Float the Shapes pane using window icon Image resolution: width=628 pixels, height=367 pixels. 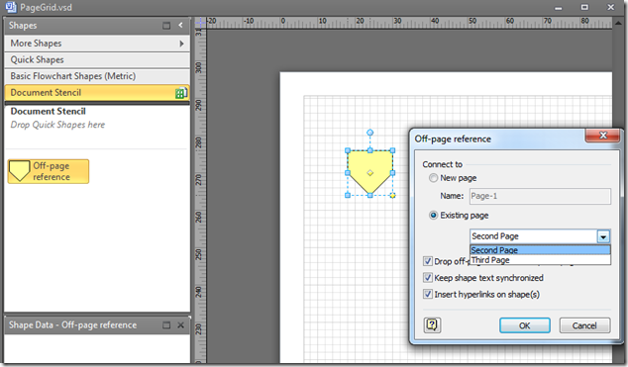166,26
